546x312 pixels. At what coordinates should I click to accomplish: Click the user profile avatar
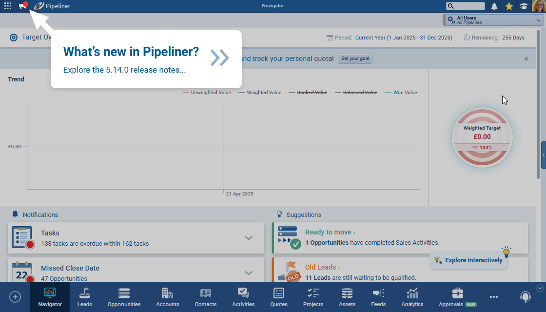pyautogui.click(x=538, y=6)
